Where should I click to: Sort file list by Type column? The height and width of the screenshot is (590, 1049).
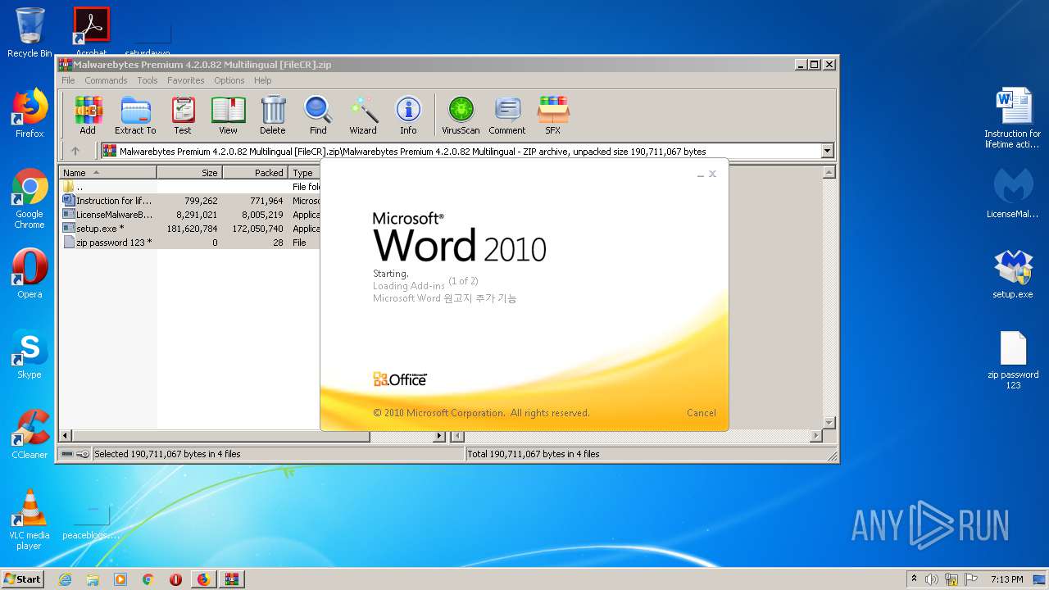(304, 173)
